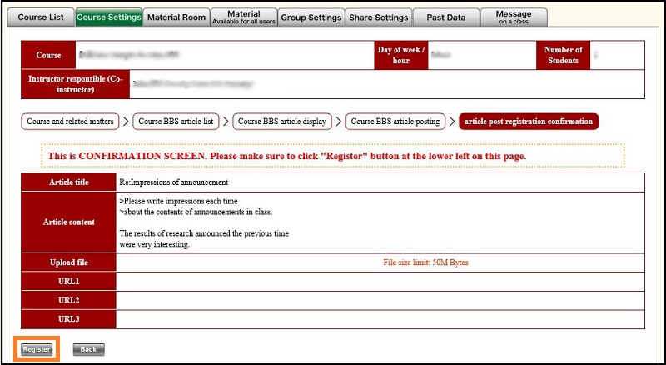This screenshot has height=365, width=666.
Task: Open the Course List tab
Action: click(x=41, y=17)
